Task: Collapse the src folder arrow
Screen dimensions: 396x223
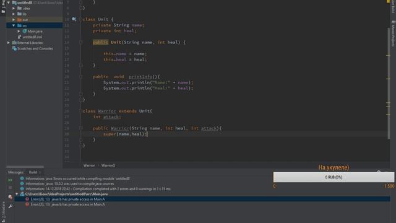Action: tap(14, 25)
